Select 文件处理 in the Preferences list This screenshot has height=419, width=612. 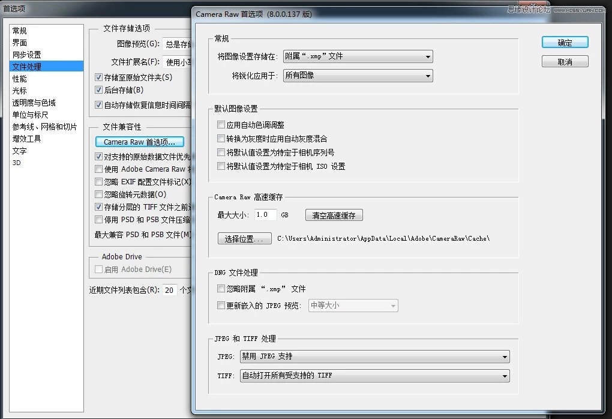tap(46, 67)
